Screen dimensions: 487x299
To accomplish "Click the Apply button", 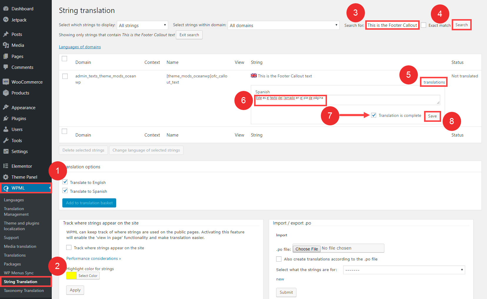I will click(75, 290).
